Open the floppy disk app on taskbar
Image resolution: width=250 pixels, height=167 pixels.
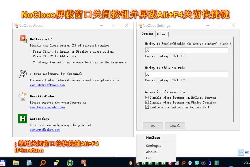tap(2, 163)
